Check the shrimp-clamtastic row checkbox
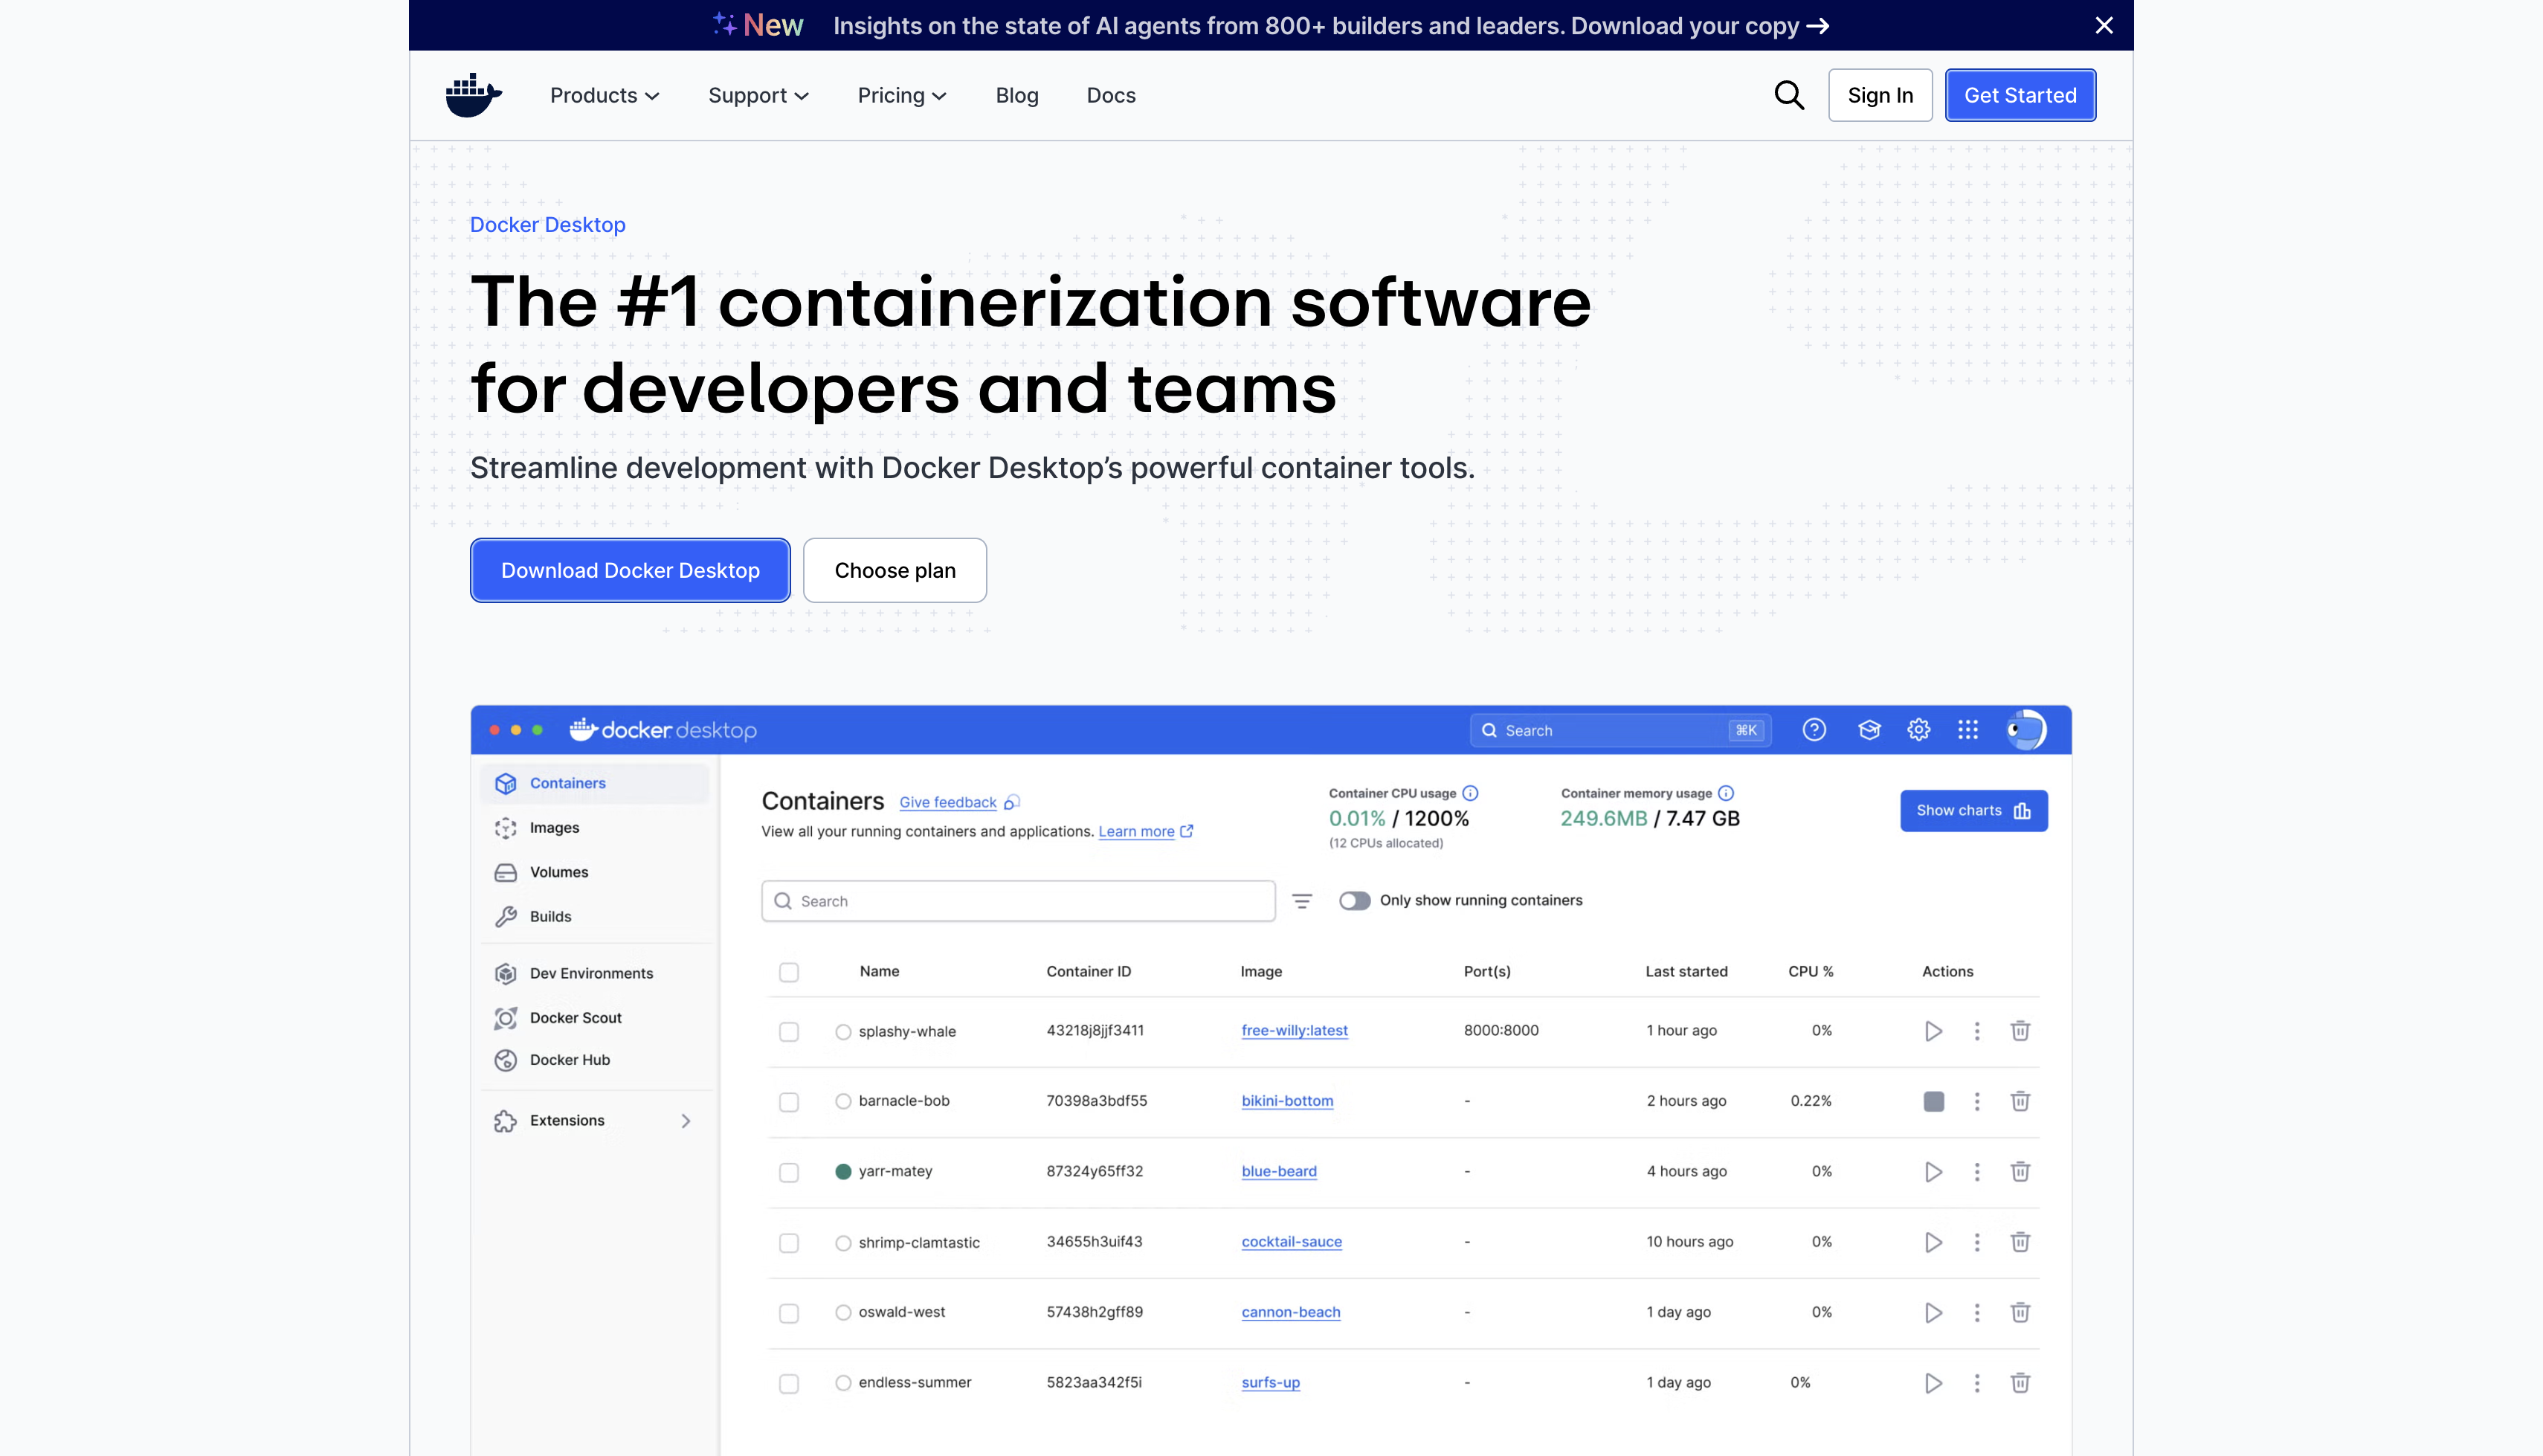 (789, 1242)
